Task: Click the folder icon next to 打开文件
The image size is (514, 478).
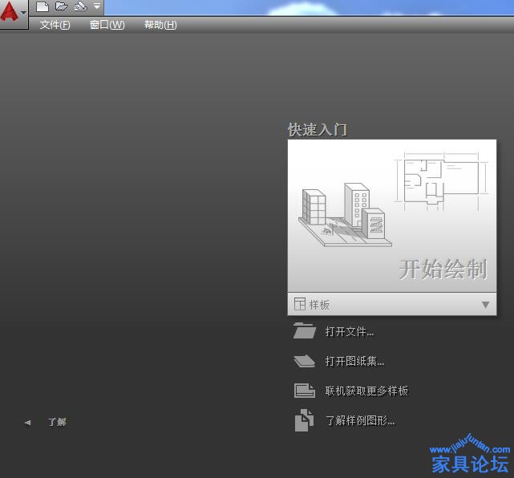Action: 305,330
